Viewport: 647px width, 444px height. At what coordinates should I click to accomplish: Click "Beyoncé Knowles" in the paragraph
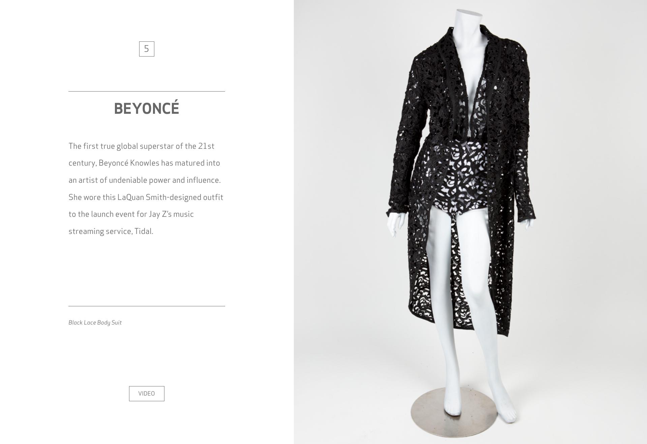click(x=129, y=163)
